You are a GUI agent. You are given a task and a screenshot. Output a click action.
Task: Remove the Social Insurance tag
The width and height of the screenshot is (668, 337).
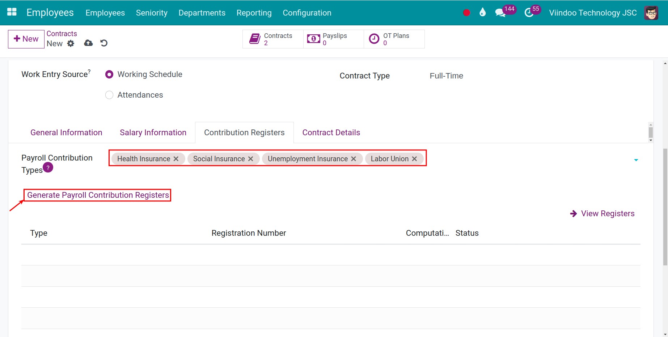250,159
